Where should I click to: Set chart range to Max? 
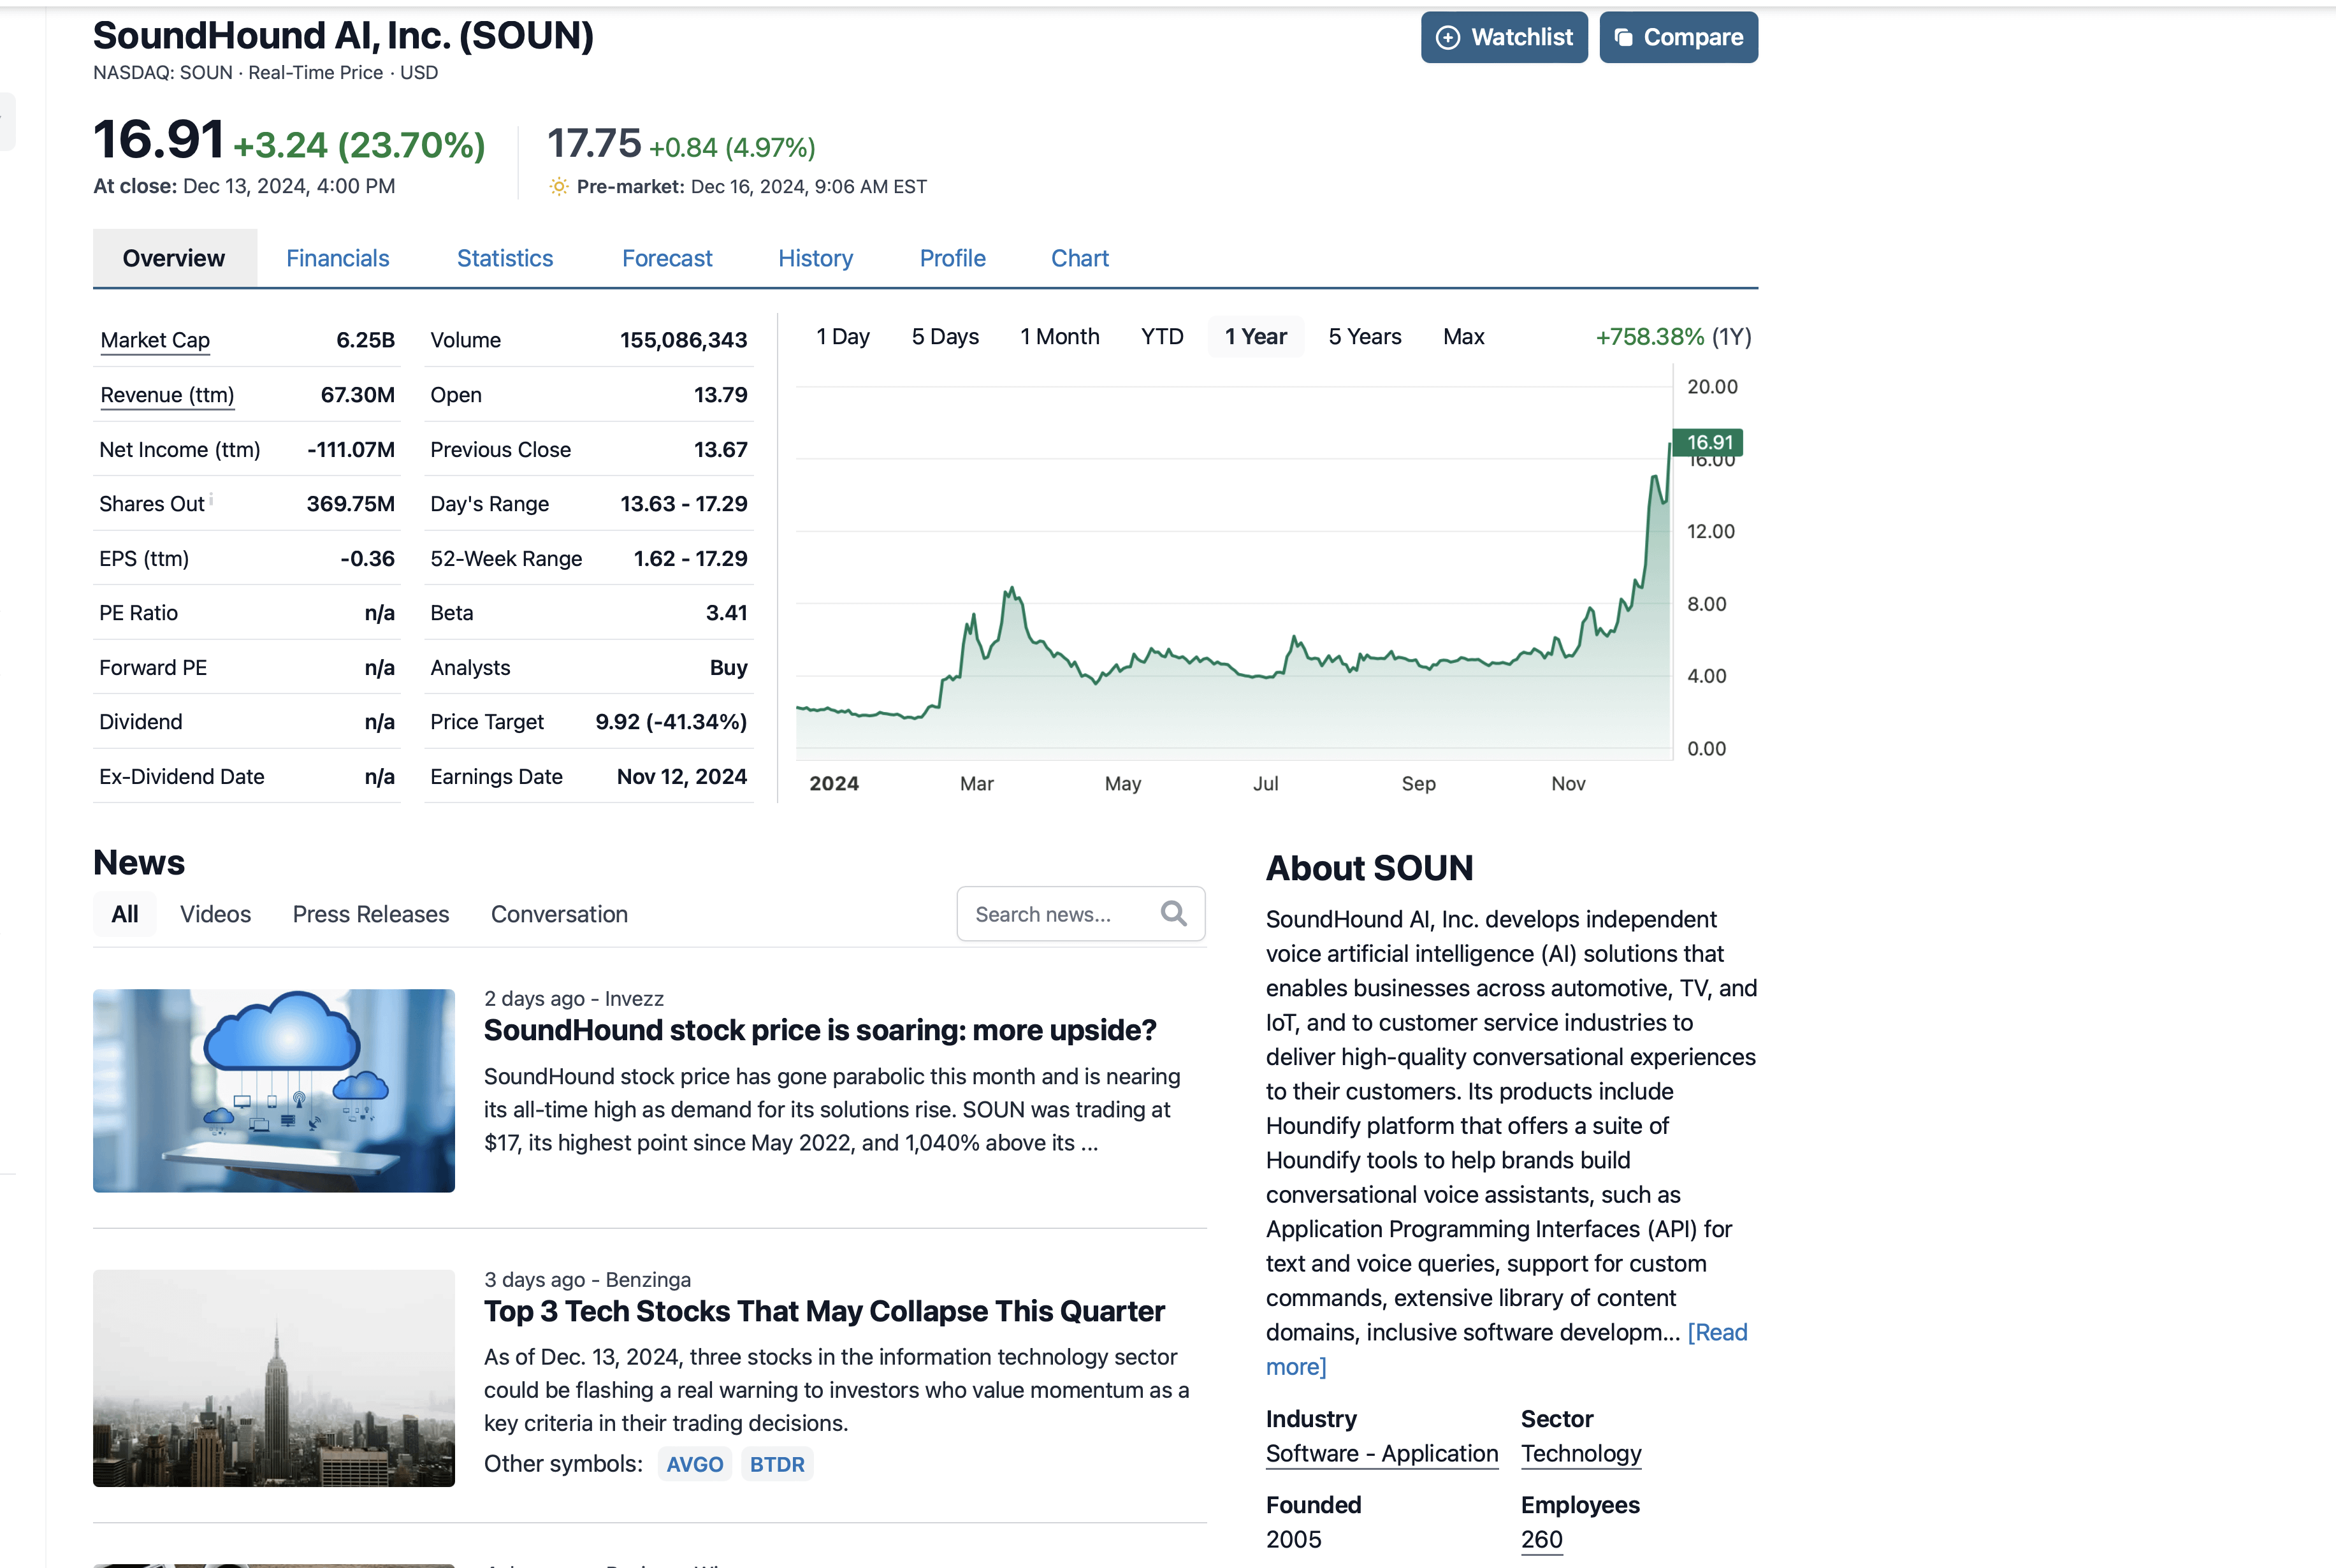click(1463, 336)
